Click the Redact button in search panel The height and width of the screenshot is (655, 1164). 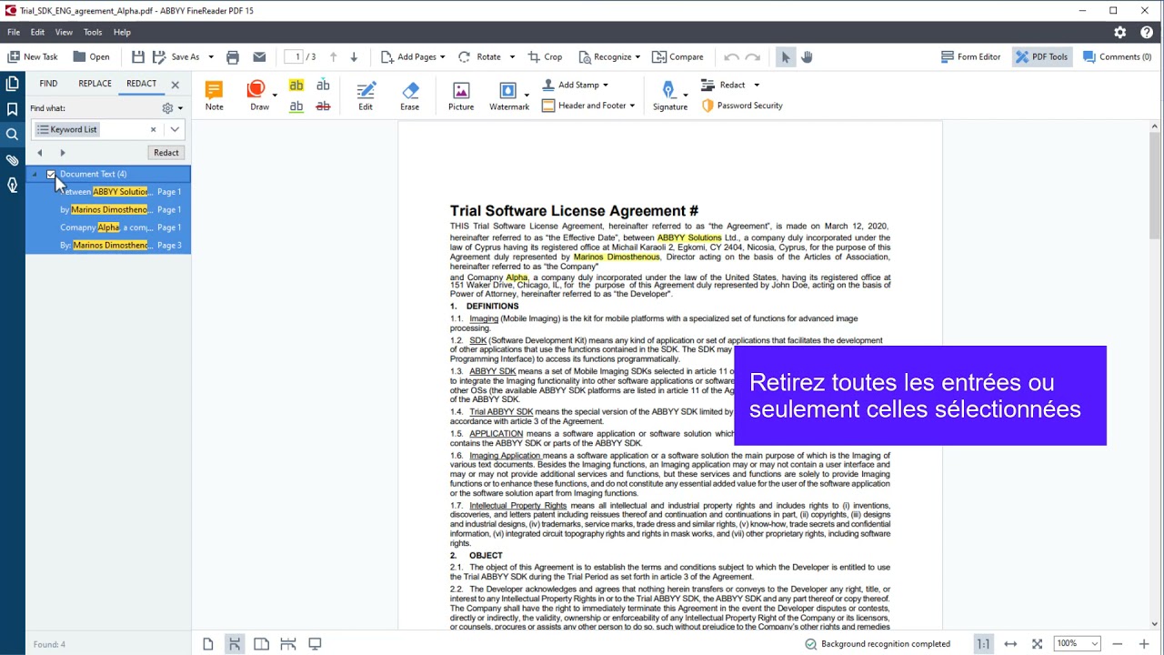[166, 153]
